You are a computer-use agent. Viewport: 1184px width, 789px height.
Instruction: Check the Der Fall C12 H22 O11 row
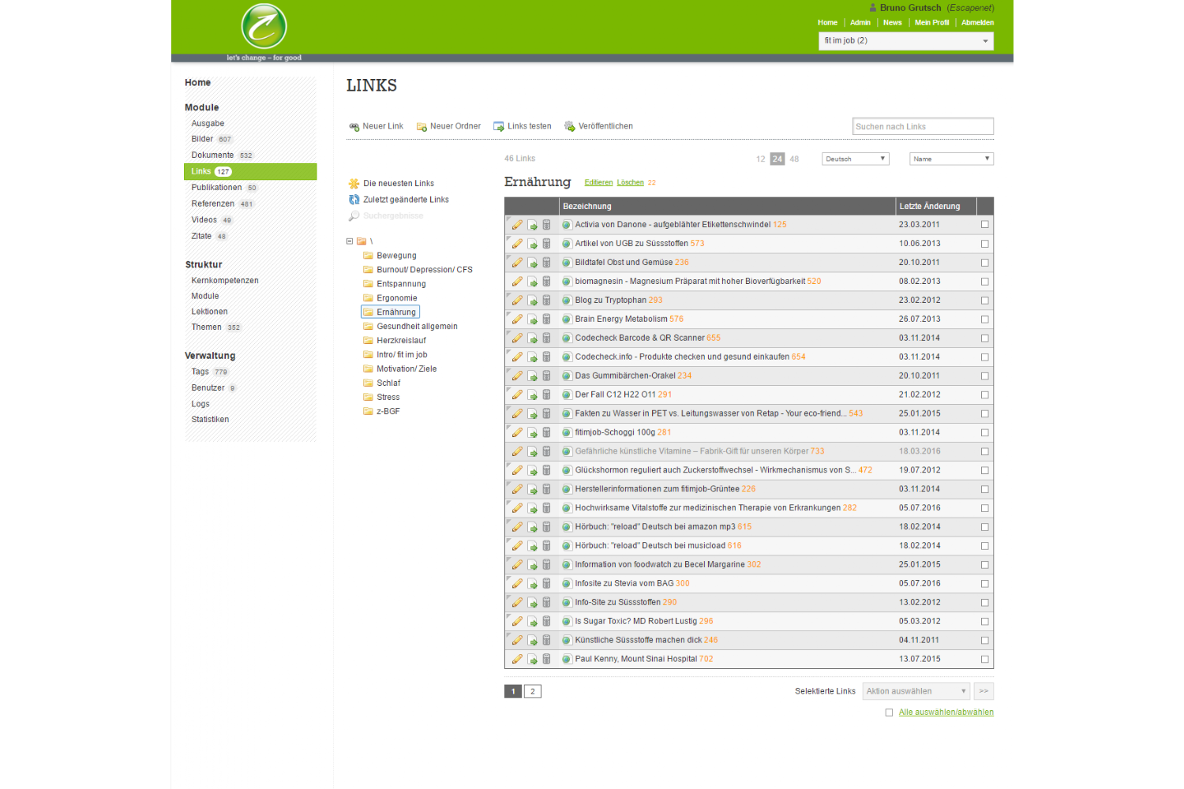[x=984, y=394]
